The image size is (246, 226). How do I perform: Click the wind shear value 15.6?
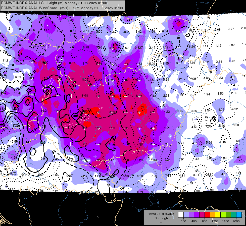30,110
